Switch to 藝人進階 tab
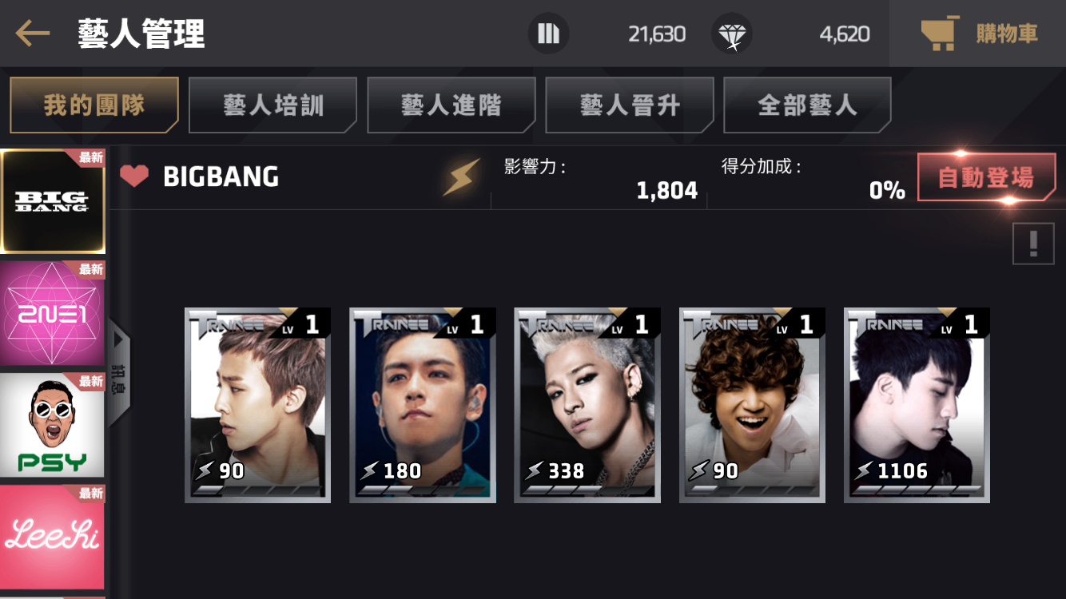1066x599 pixels. tap(451, 105)
